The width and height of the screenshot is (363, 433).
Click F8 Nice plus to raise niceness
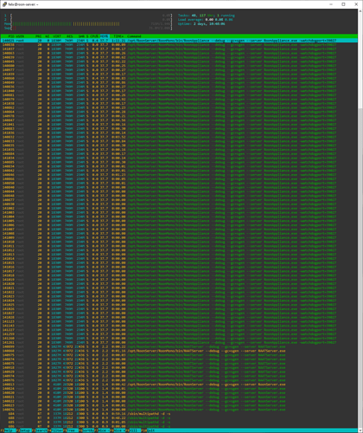119,430
